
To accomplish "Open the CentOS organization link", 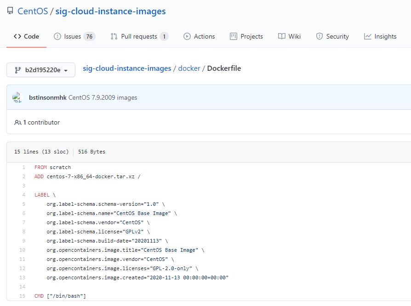I will coord(33,11).
